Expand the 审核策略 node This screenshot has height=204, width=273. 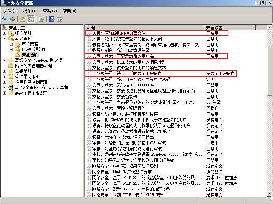(x=11, y=44)
